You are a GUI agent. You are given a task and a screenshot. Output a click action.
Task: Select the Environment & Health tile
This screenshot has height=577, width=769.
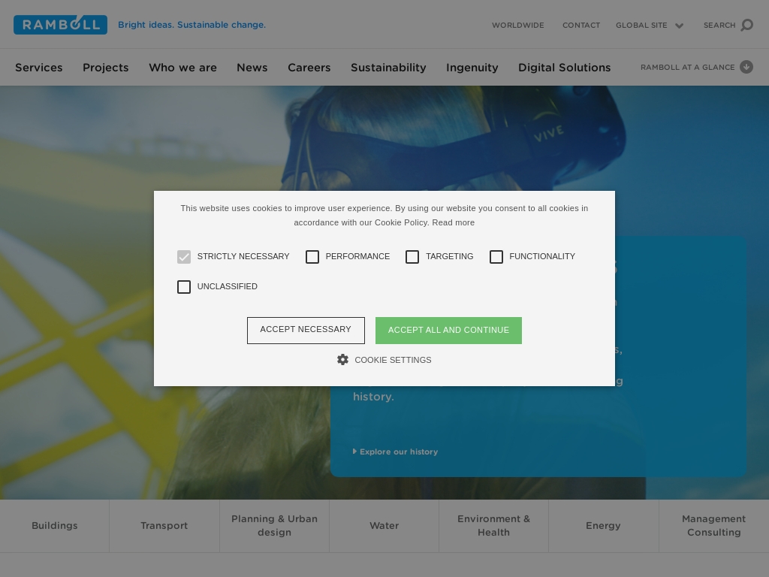tap(493, 525)
